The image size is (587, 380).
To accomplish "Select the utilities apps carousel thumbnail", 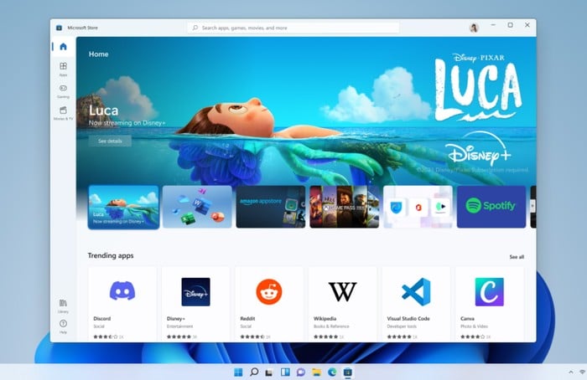I will (x=418, y=207).
